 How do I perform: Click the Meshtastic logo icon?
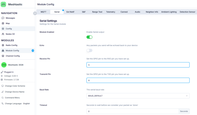[x=3, y=4]
